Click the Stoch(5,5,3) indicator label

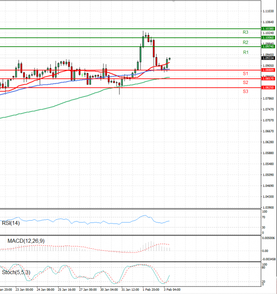tap(16, 272)
